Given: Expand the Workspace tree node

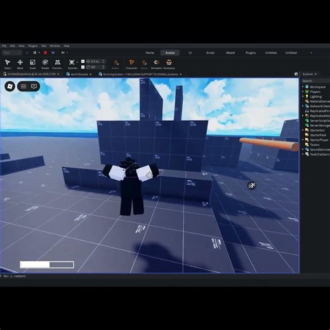Looking at the screenshot, I should click(x=303, y=87).
